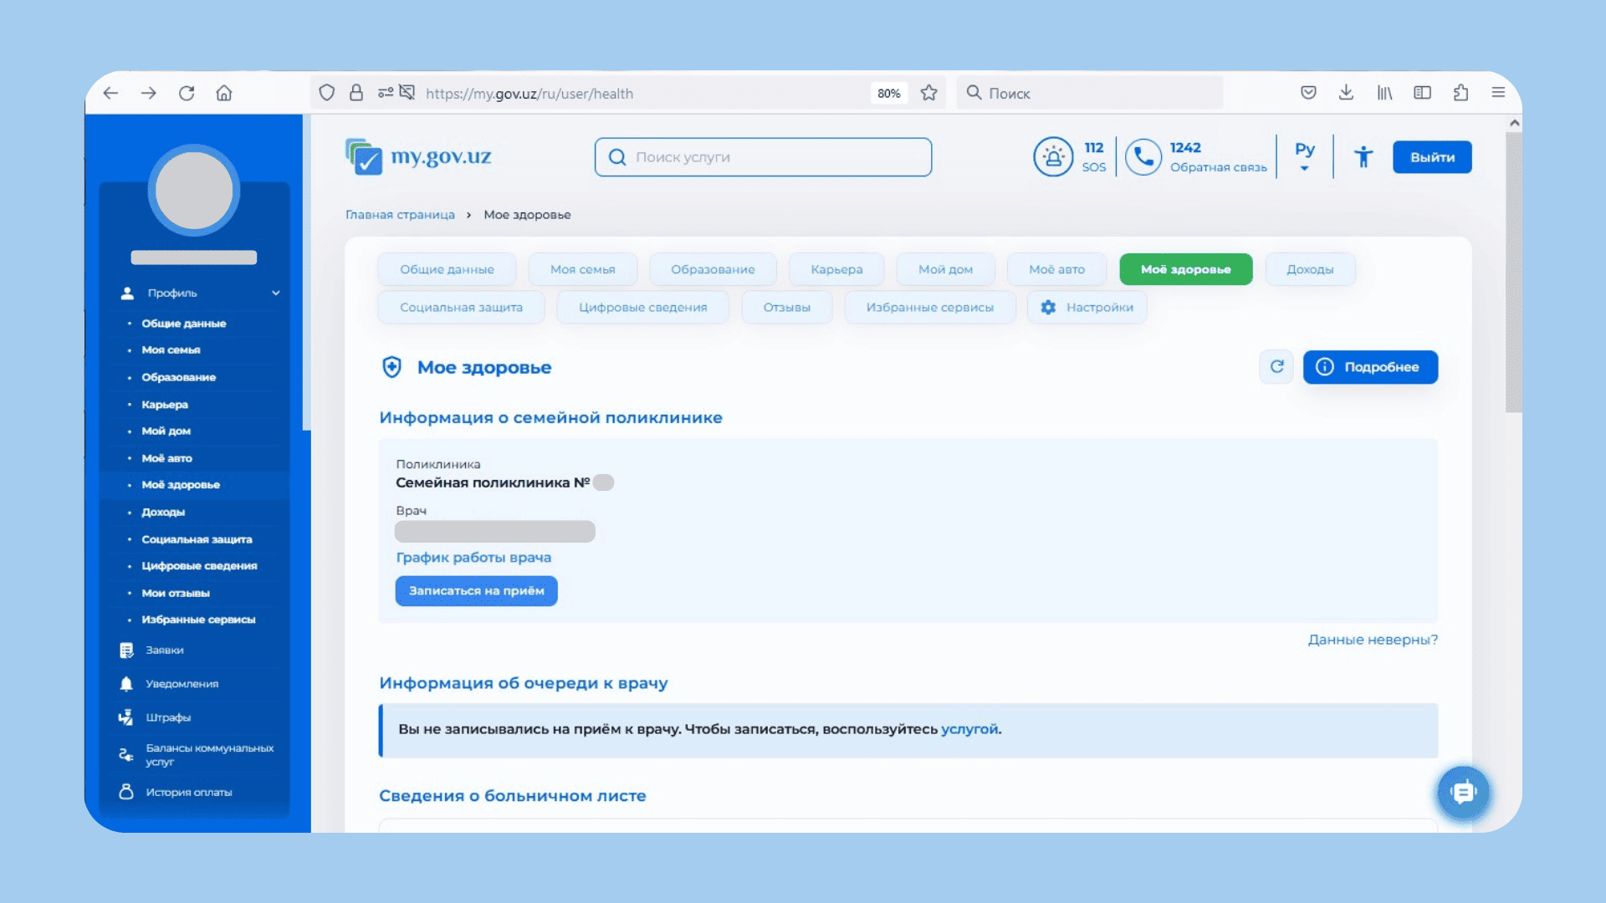The width and height of the screenshot is (1606, 903).
Task: Switch to the Социальная защита tab
Action: pos(461,308)
